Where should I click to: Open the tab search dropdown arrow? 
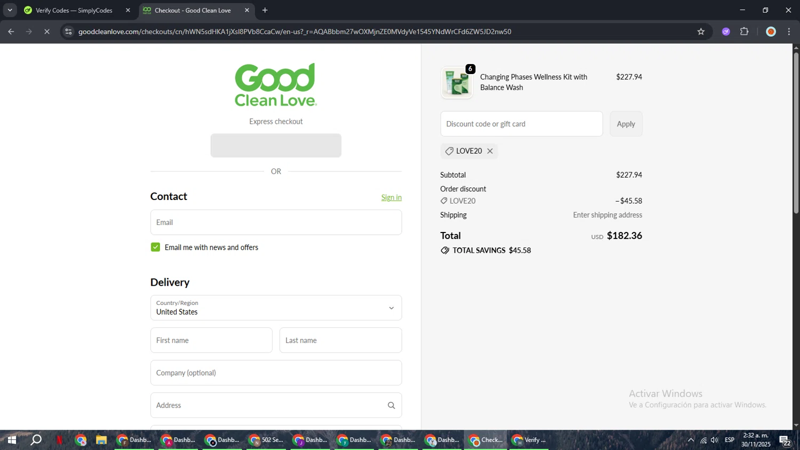[x=10, y=10]
